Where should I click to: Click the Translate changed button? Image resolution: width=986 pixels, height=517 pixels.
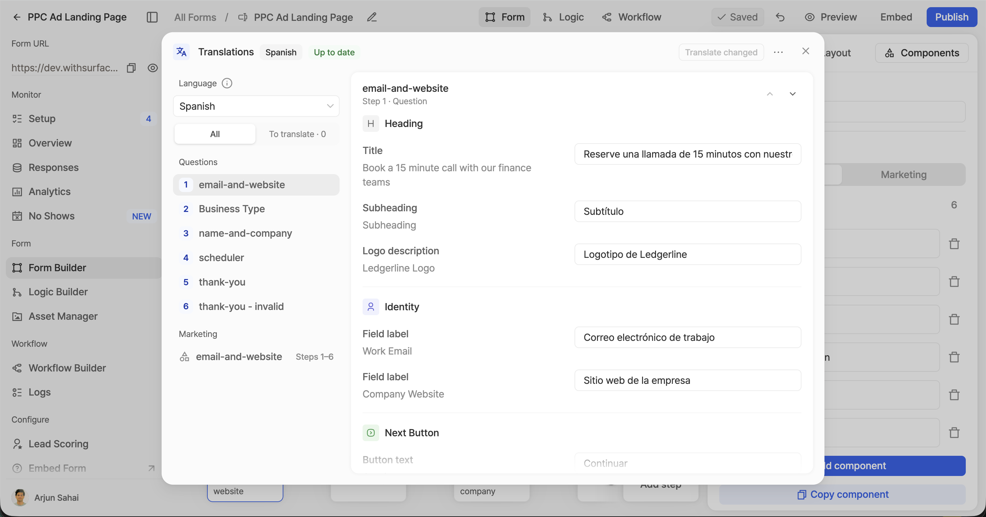click(x=721, y=52)
